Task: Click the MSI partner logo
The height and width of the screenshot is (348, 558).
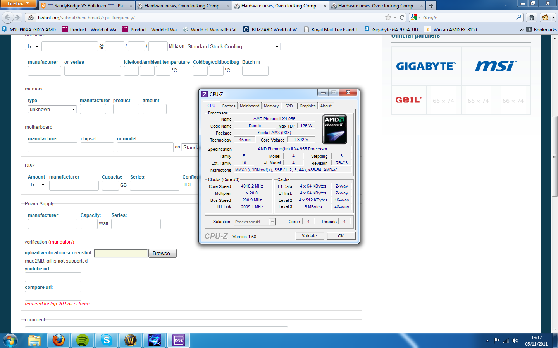Action: pos(496,66)
